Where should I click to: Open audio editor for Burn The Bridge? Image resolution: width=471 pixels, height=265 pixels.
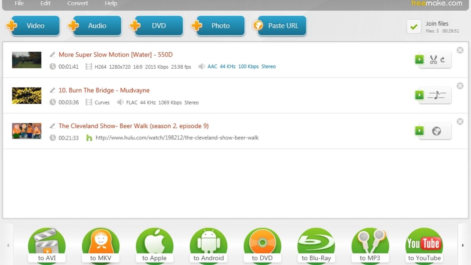point(437,95)
